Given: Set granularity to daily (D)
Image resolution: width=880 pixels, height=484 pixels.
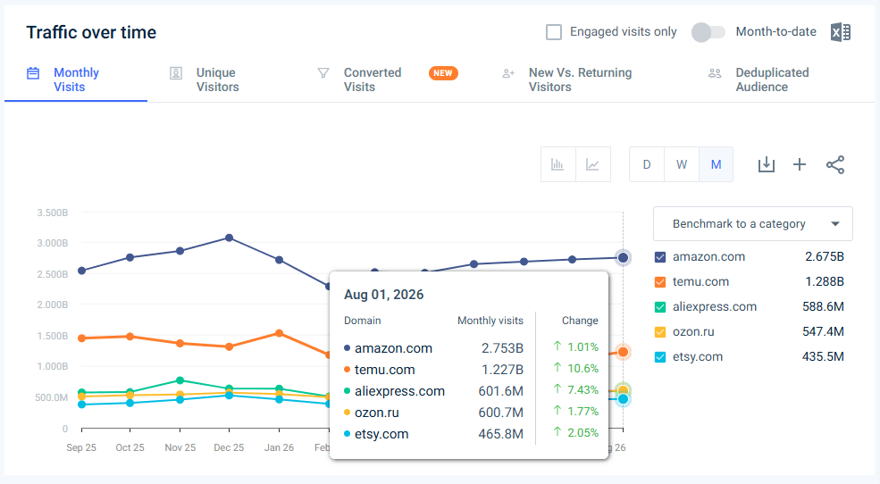Looking at the screenshot, I should 647,164.
